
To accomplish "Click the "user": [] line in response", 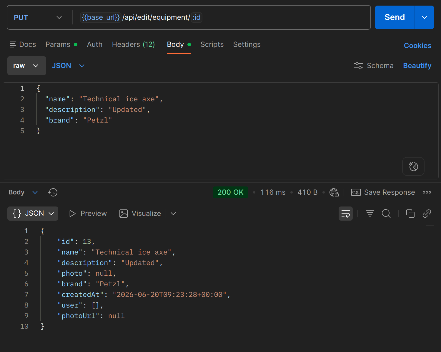I will pyautogui.click(x=81, y=305).
